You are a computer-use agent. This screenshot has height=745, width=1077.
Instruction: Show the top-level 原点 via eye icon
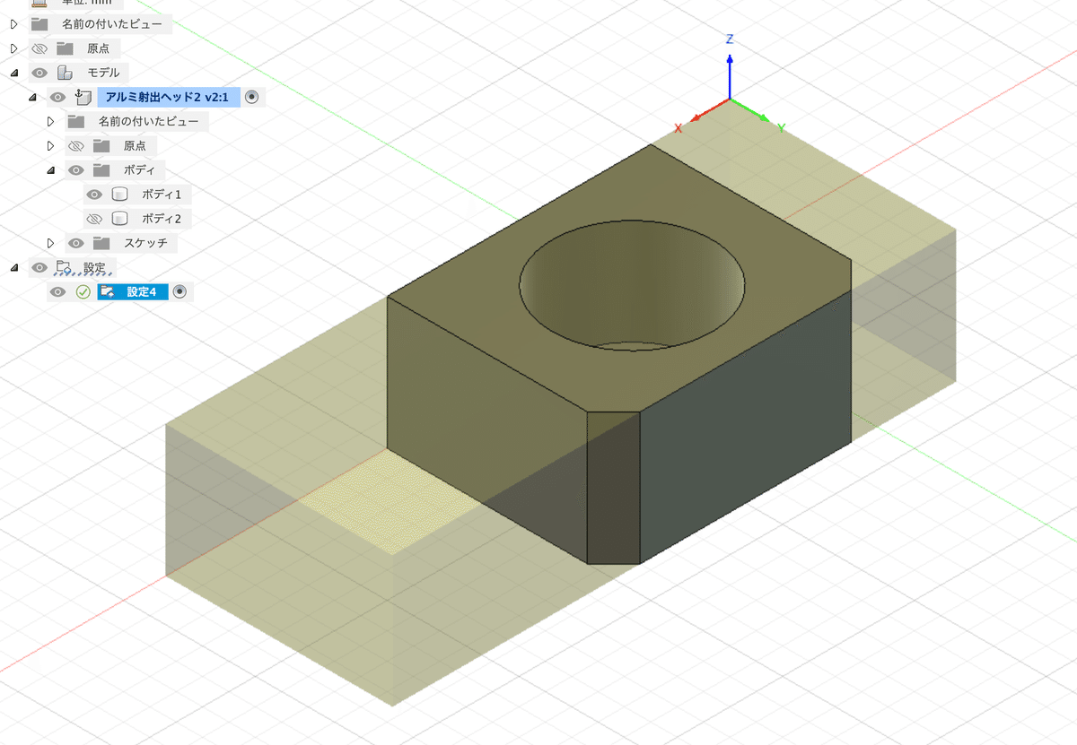(39, 48)
